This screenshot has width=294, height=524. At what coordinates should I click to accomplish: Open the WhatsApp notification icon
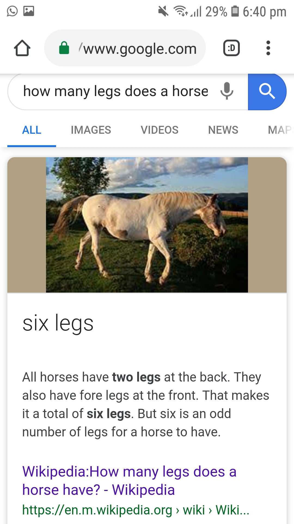(x=12, y=11)
